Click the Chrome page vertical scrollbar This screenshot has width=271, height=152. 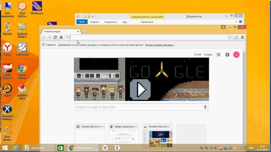tap(244, 97)
